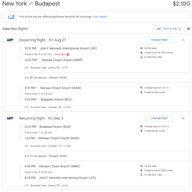The height and width of the screenshot is (192, 192).
Task: Click the On-demand video icon for LO 26
Action: tap(141, 175)
